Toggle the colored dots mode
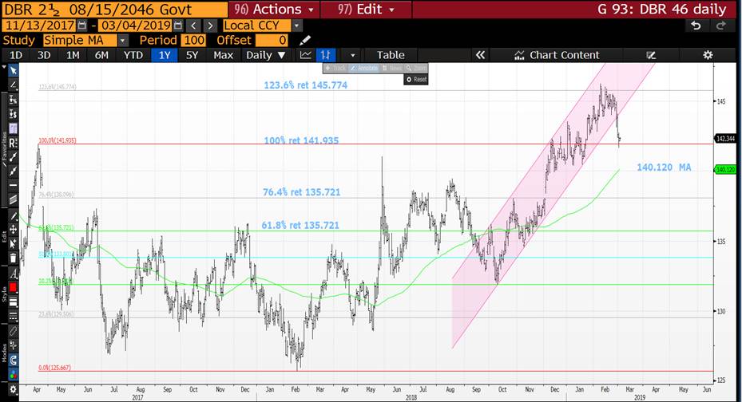 (14, 375)
